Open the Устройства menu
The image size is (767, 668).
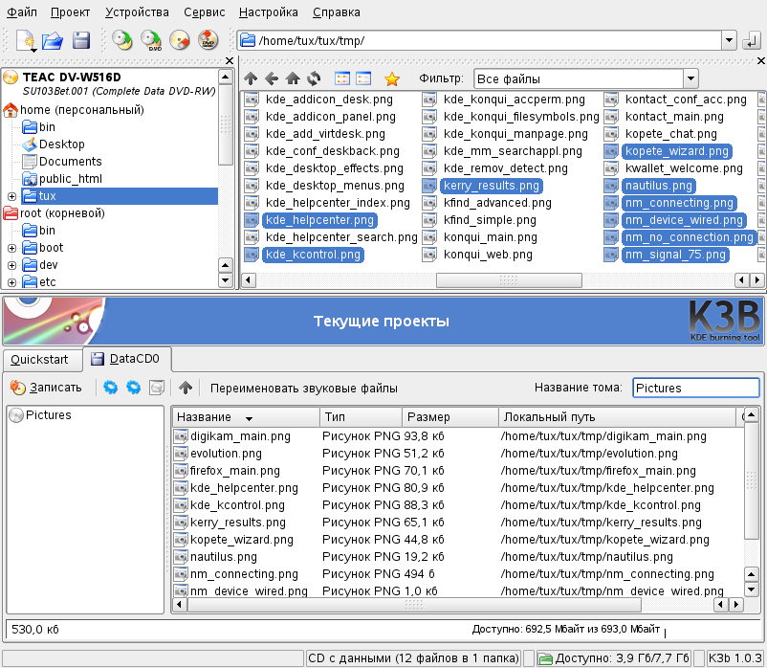pos(138,12)
